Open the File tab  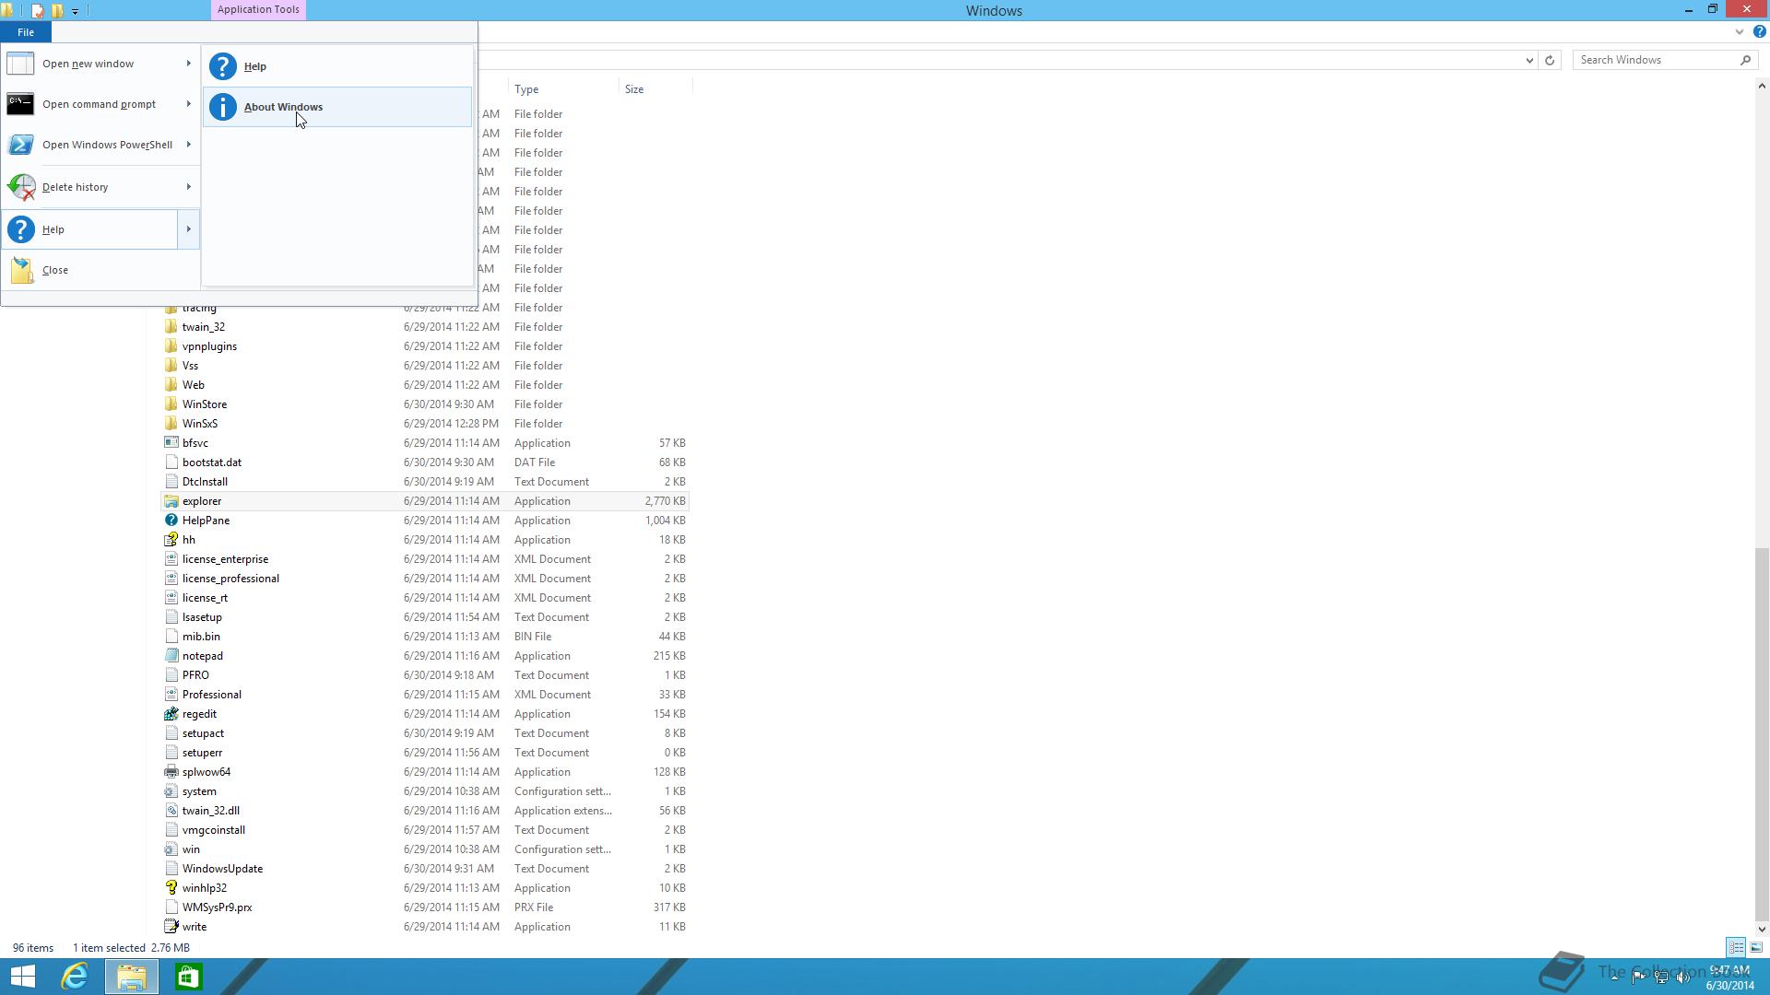(26, 32)
